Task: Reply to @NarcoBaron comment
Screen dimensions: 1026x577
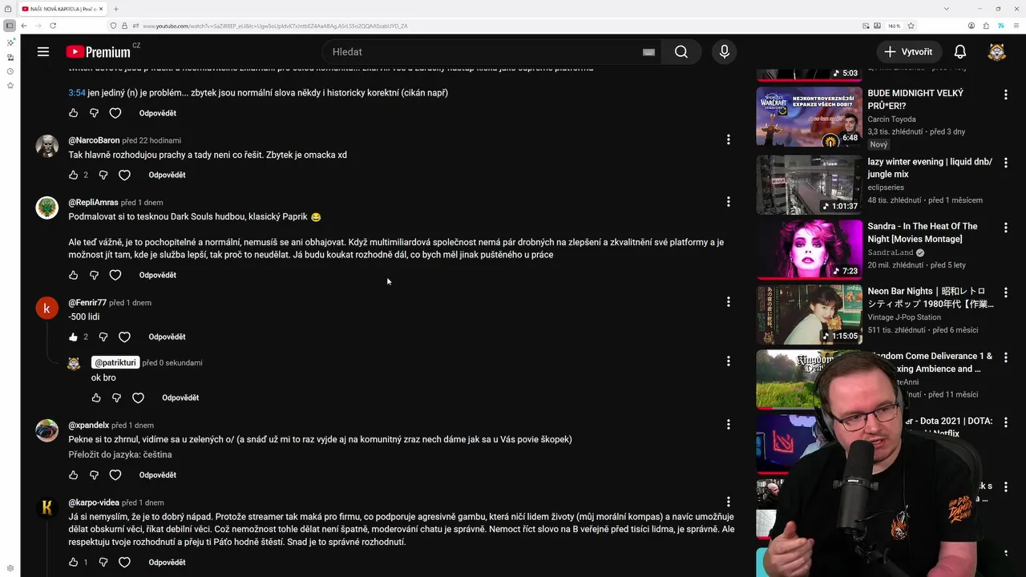Action: coord(167,175)
